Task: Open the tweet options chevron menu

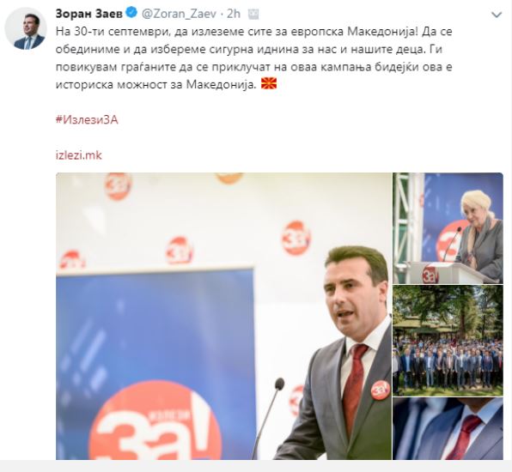Action: pos(497,15)
